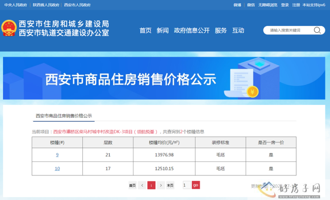Click the page number input box

click(x=187, y=185)
